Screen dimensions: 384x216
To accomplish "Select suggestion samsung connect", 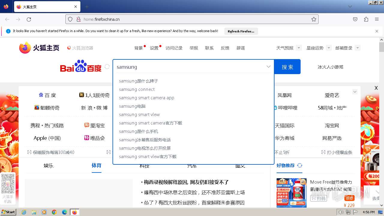I will (137, 89).
